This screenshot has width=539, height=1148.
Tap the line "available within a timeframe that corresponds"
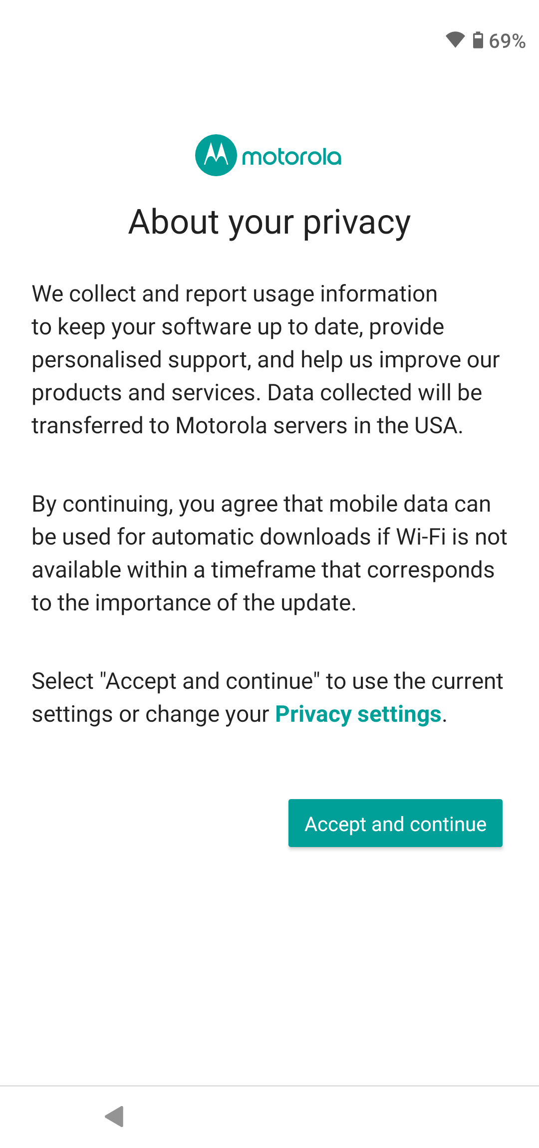click(263, 570)
